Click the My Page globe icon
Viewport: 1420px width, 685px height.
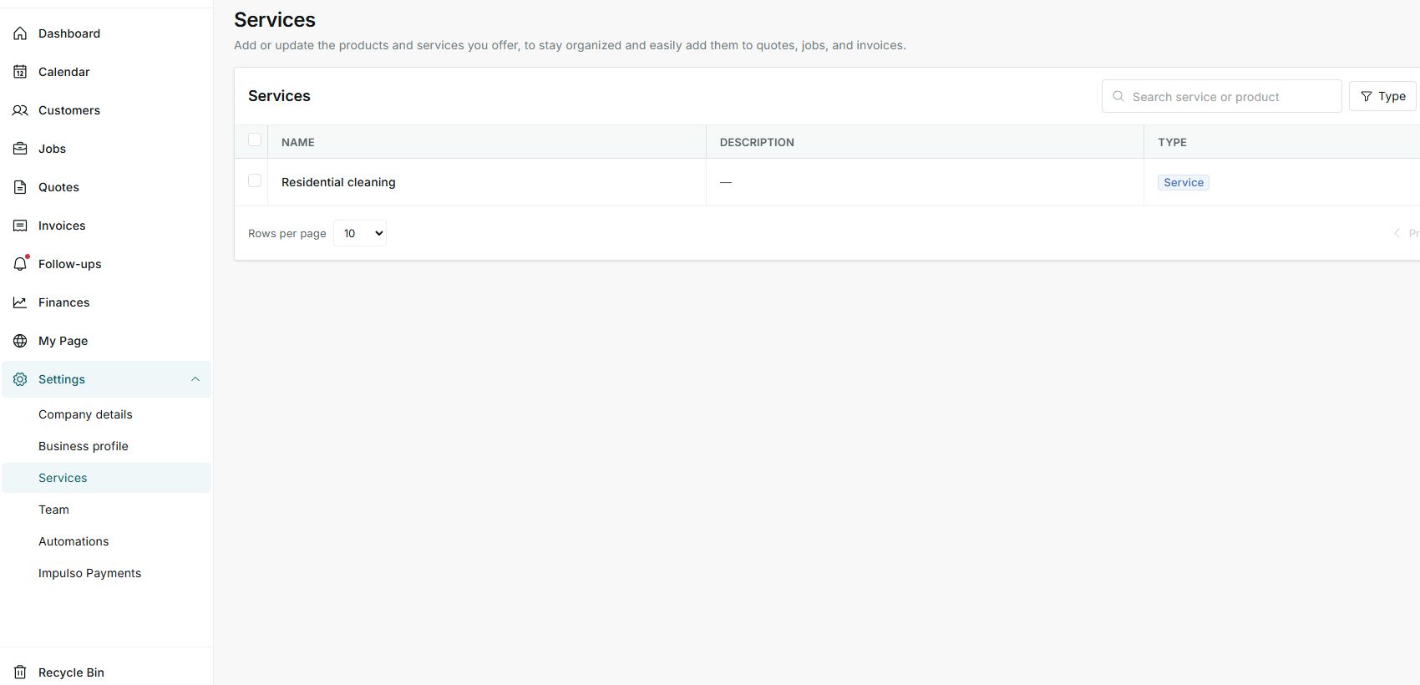tap(20, 341)
